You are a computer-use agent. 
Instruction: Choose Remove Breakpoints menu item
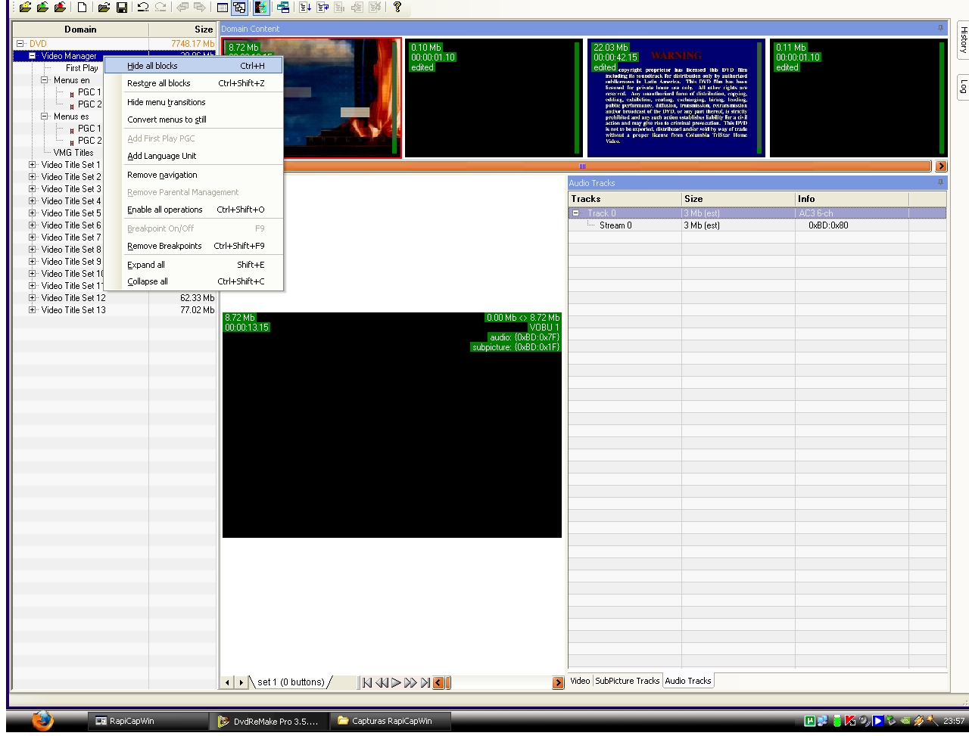click(x=194, y=246)
